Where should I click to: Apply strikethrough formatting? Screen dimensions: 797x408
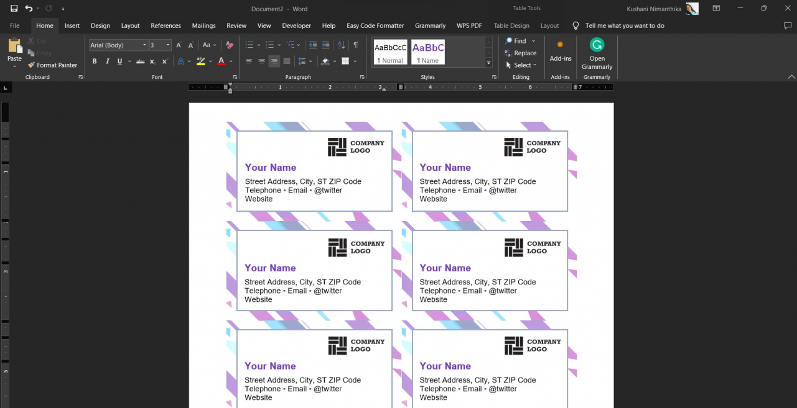[140, 61]
